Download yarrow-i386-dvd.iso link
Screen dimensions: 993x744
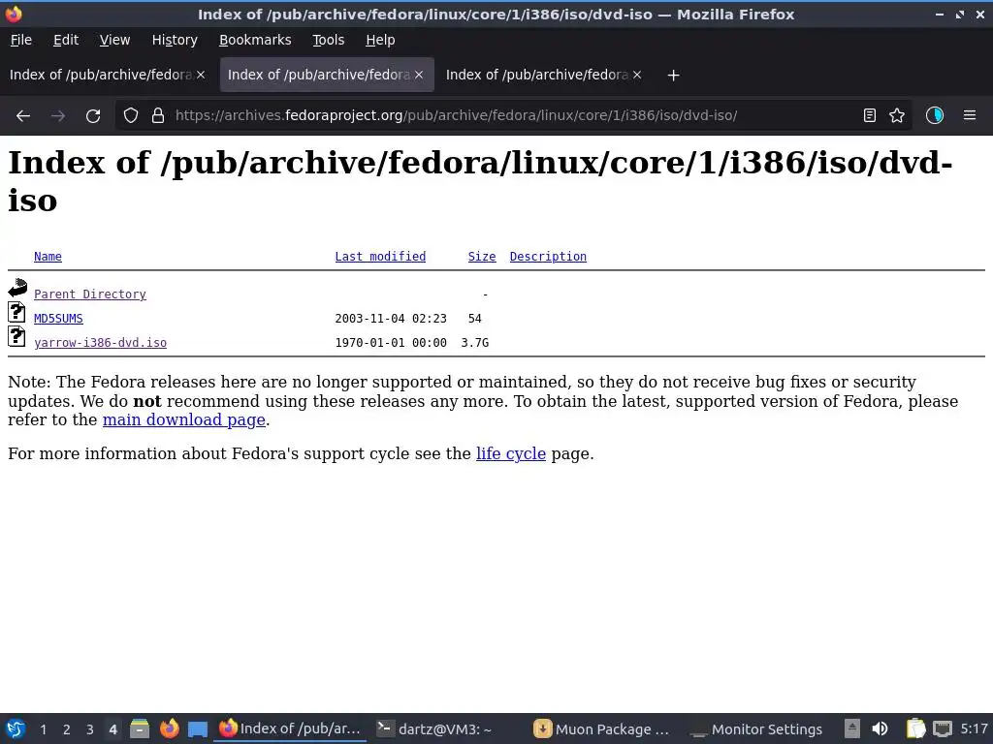[x=101, y=342]
